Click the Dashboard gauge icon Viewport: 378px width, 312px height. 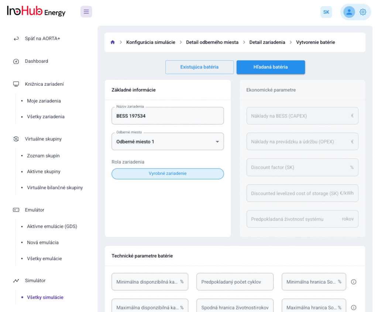16,61
